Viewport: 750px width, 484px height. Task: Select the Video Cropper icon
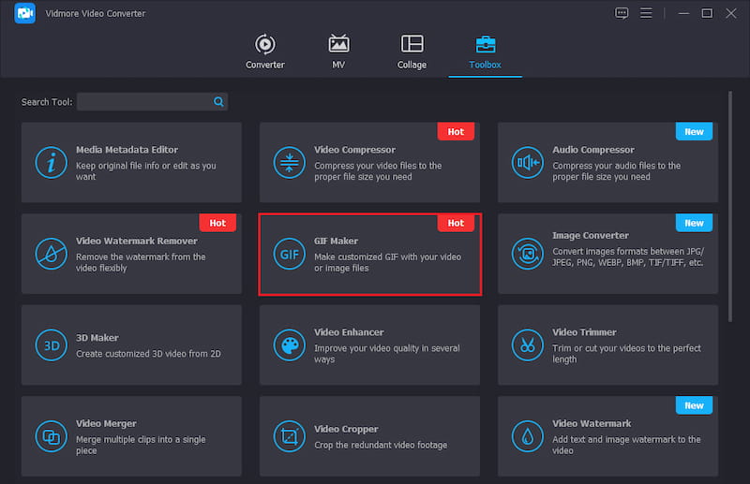click(289, 436)
